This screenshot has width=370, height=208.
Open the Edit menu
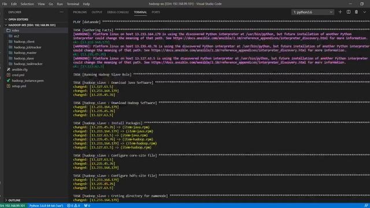point(14,4)
